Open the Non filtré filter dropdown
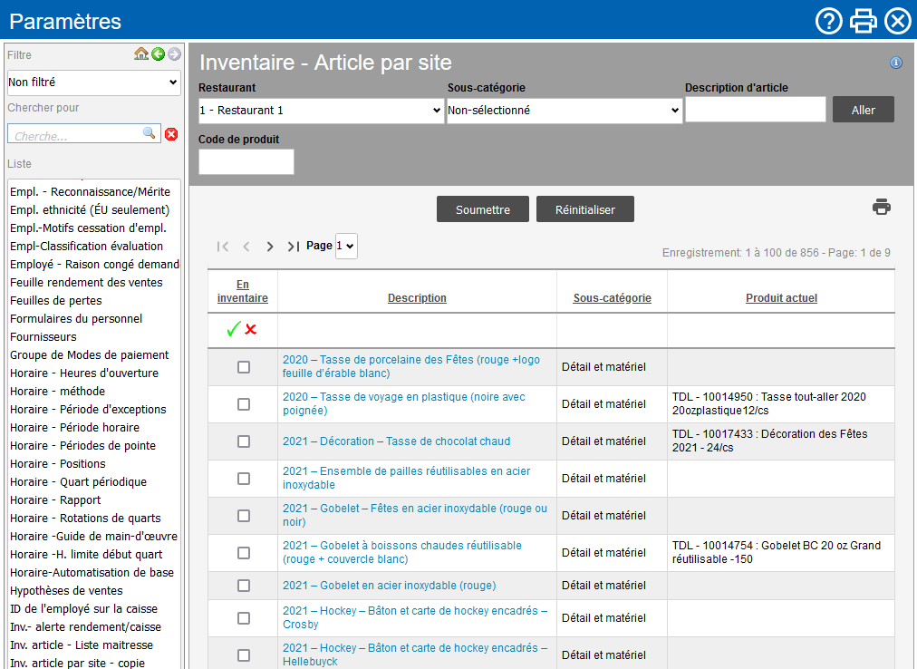 point(93,82)
